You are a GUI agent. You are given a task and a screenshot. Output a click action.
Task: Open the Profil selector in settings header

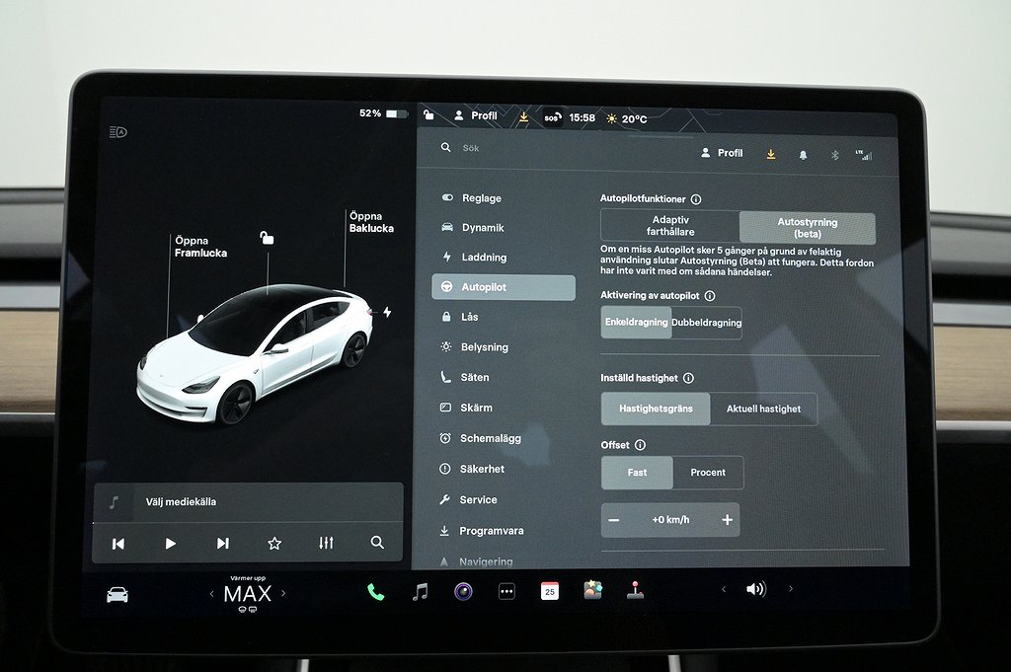722,153
